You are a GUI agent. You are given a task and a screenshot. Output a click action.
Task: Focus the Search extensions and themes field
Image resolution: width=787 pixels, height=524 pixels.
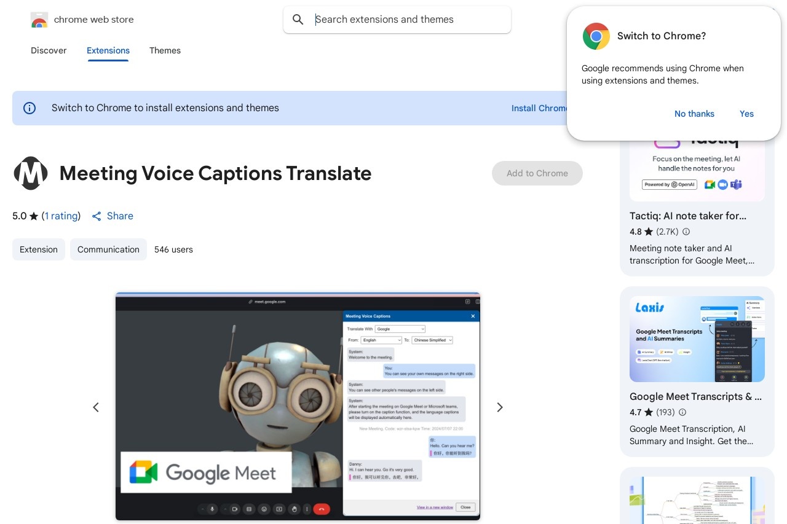click(397, 20)
